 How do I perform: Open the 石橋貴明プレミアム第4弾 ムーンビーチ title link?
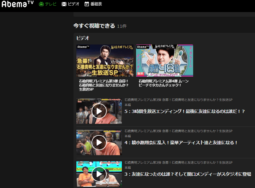[x=163, y=83]
